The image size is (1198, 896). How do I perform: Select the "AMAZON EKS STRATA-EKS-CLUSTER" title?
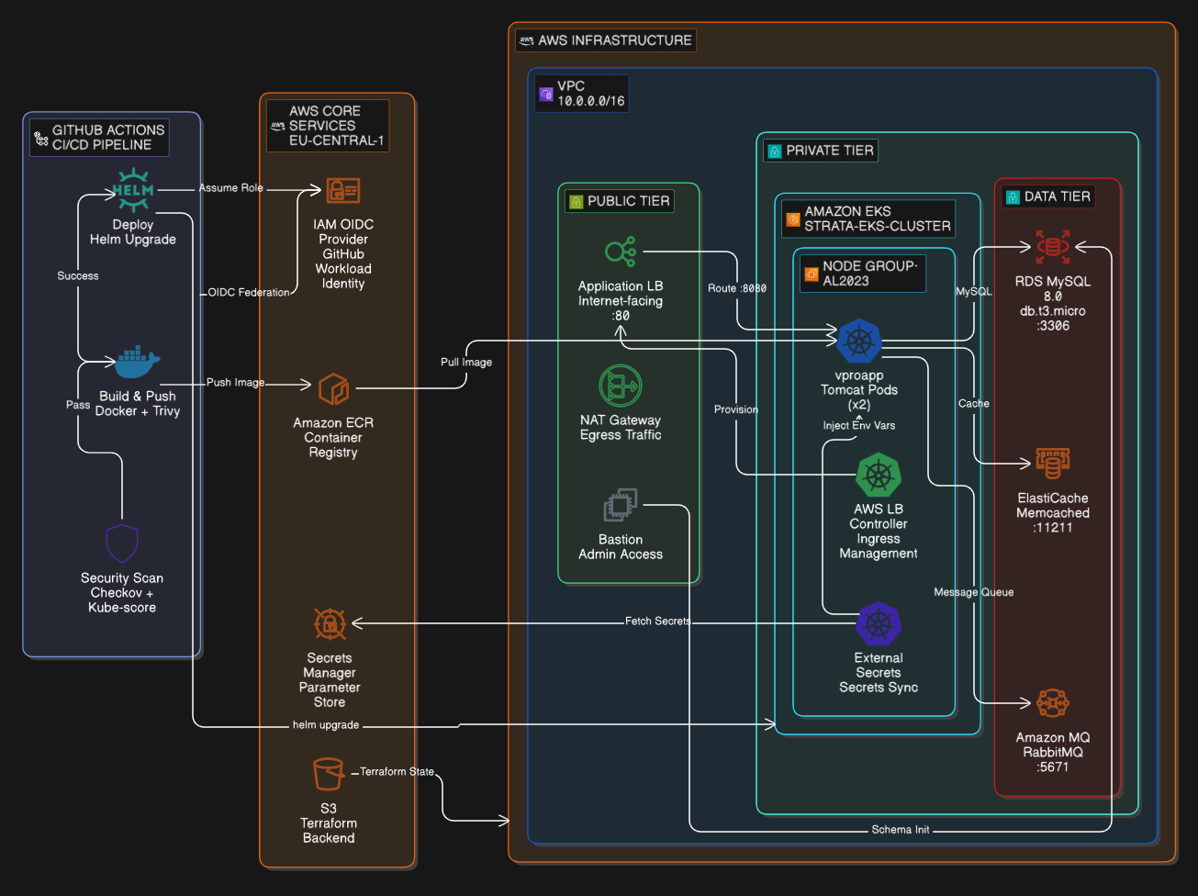(878, 218)
